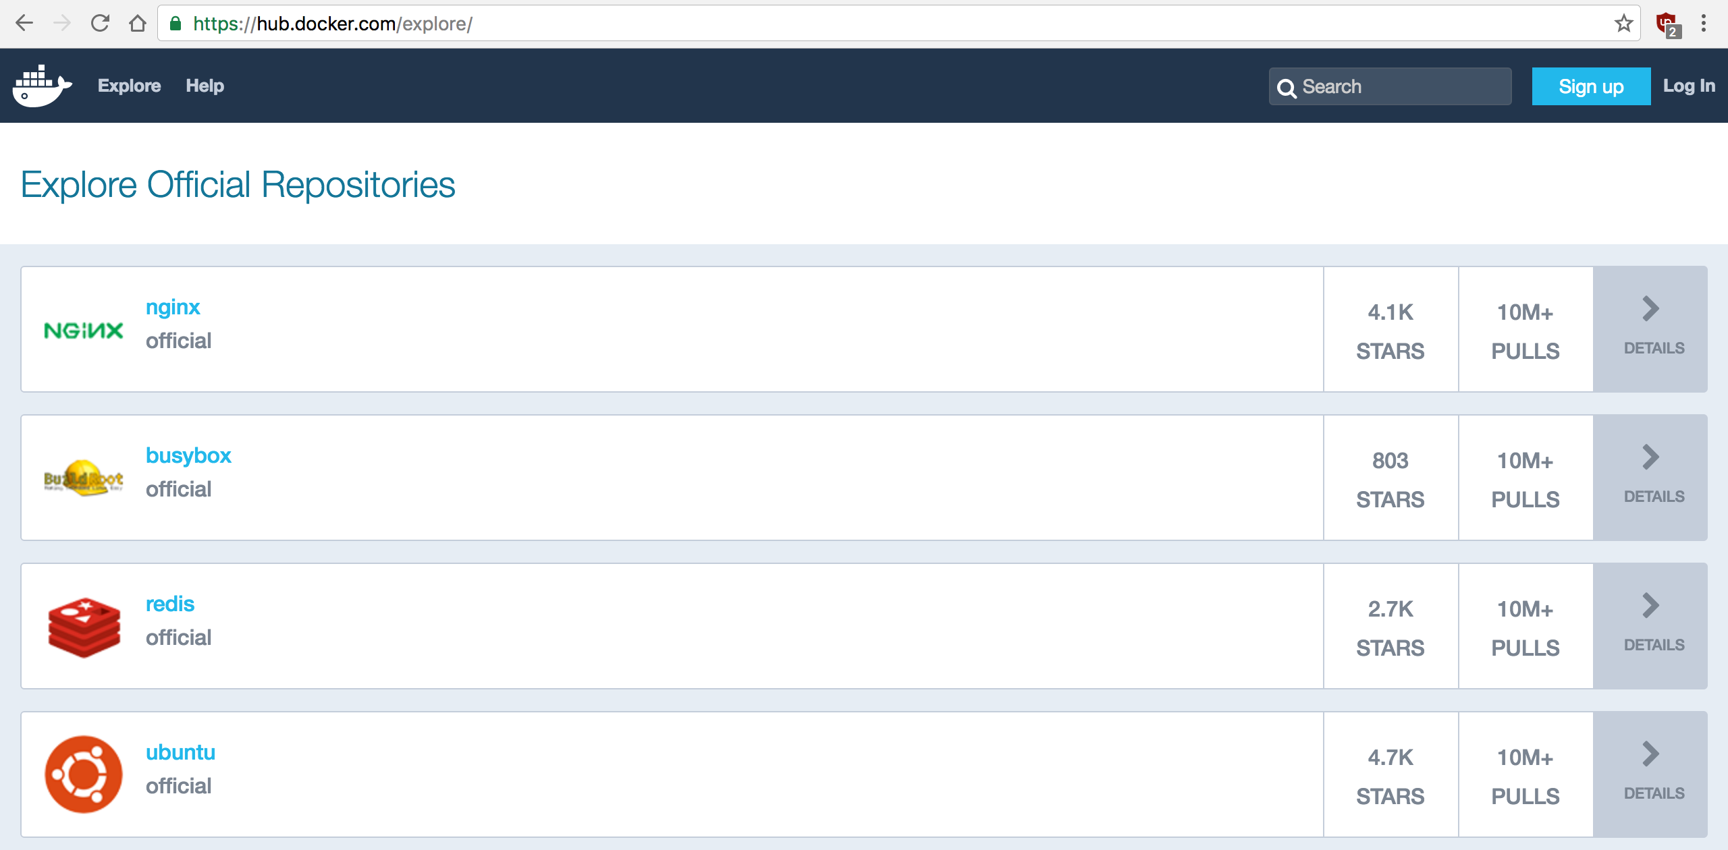Image resolution: width=1728 pixels, height=850 pixels.
Task: Click the Explore Official Repositories heading
Action: pos(238,184)
